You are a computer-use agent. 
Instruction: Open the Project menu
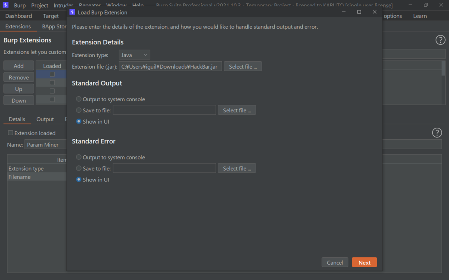point(40,6)
